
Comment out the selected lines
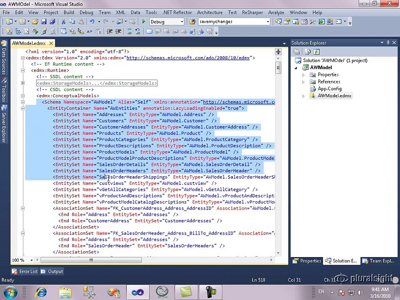coord(129,31)
